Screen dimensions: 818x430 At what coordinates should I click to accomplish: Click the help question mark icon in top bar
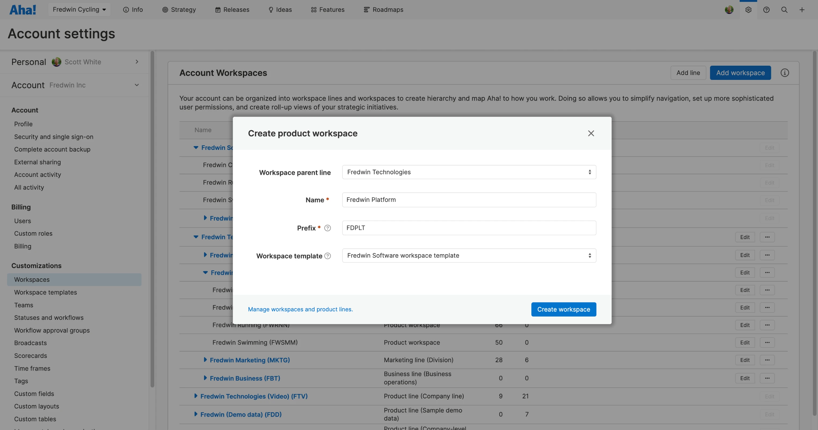(766, 9)
